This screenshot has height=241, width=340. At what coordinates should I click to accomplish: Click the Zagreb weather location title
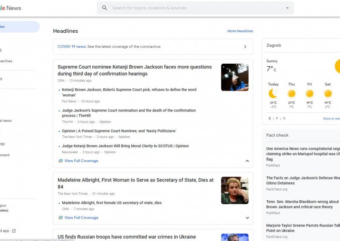pos(274,45)
